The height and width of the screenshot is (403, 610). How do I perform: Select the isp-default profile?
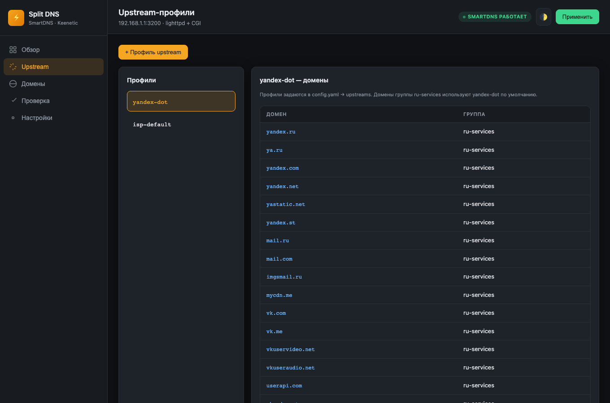(181, 124)
